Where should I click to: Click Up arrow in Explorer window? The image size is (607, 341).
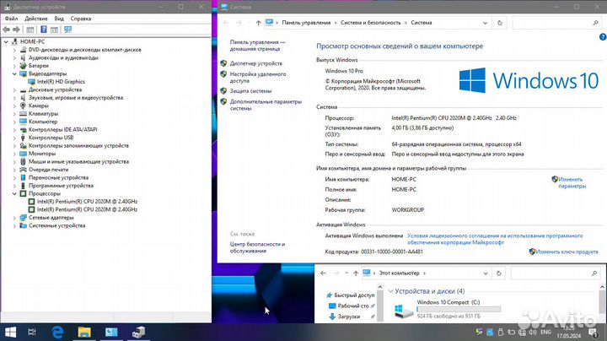point(356,273)
